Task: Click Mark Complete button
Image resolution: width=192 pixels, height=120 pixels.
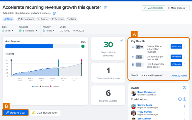Action: coord(153,8)
